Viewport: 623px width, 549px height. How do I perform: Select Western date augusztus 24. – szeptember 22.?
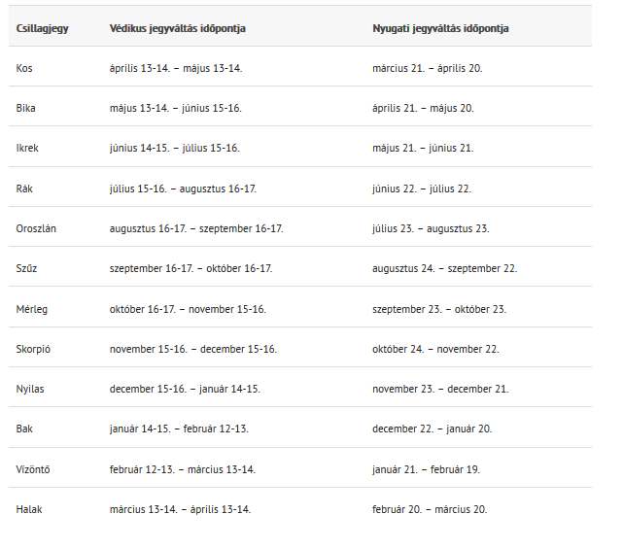[x=444, y=268]
